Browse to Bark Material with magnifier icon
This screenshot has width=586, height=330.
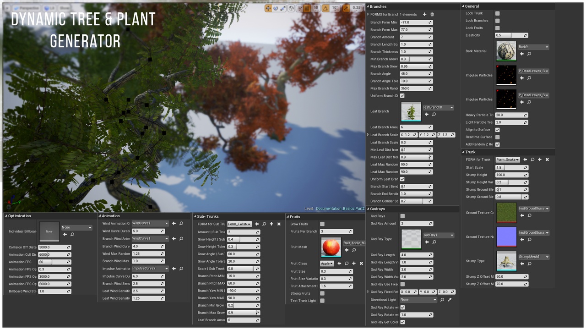pos(529,54)
